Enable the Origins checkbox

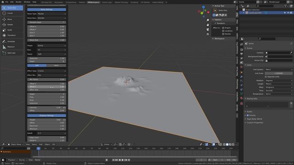(223, 27)
